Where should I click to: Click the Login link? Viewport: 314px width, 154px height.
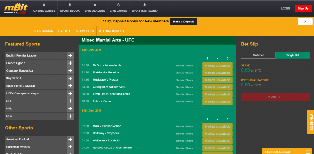pos(285,8)
